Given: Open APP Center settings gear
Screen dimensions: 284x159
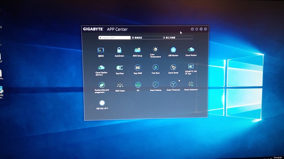Looking at the screenshot, I should tap(197, 29).
